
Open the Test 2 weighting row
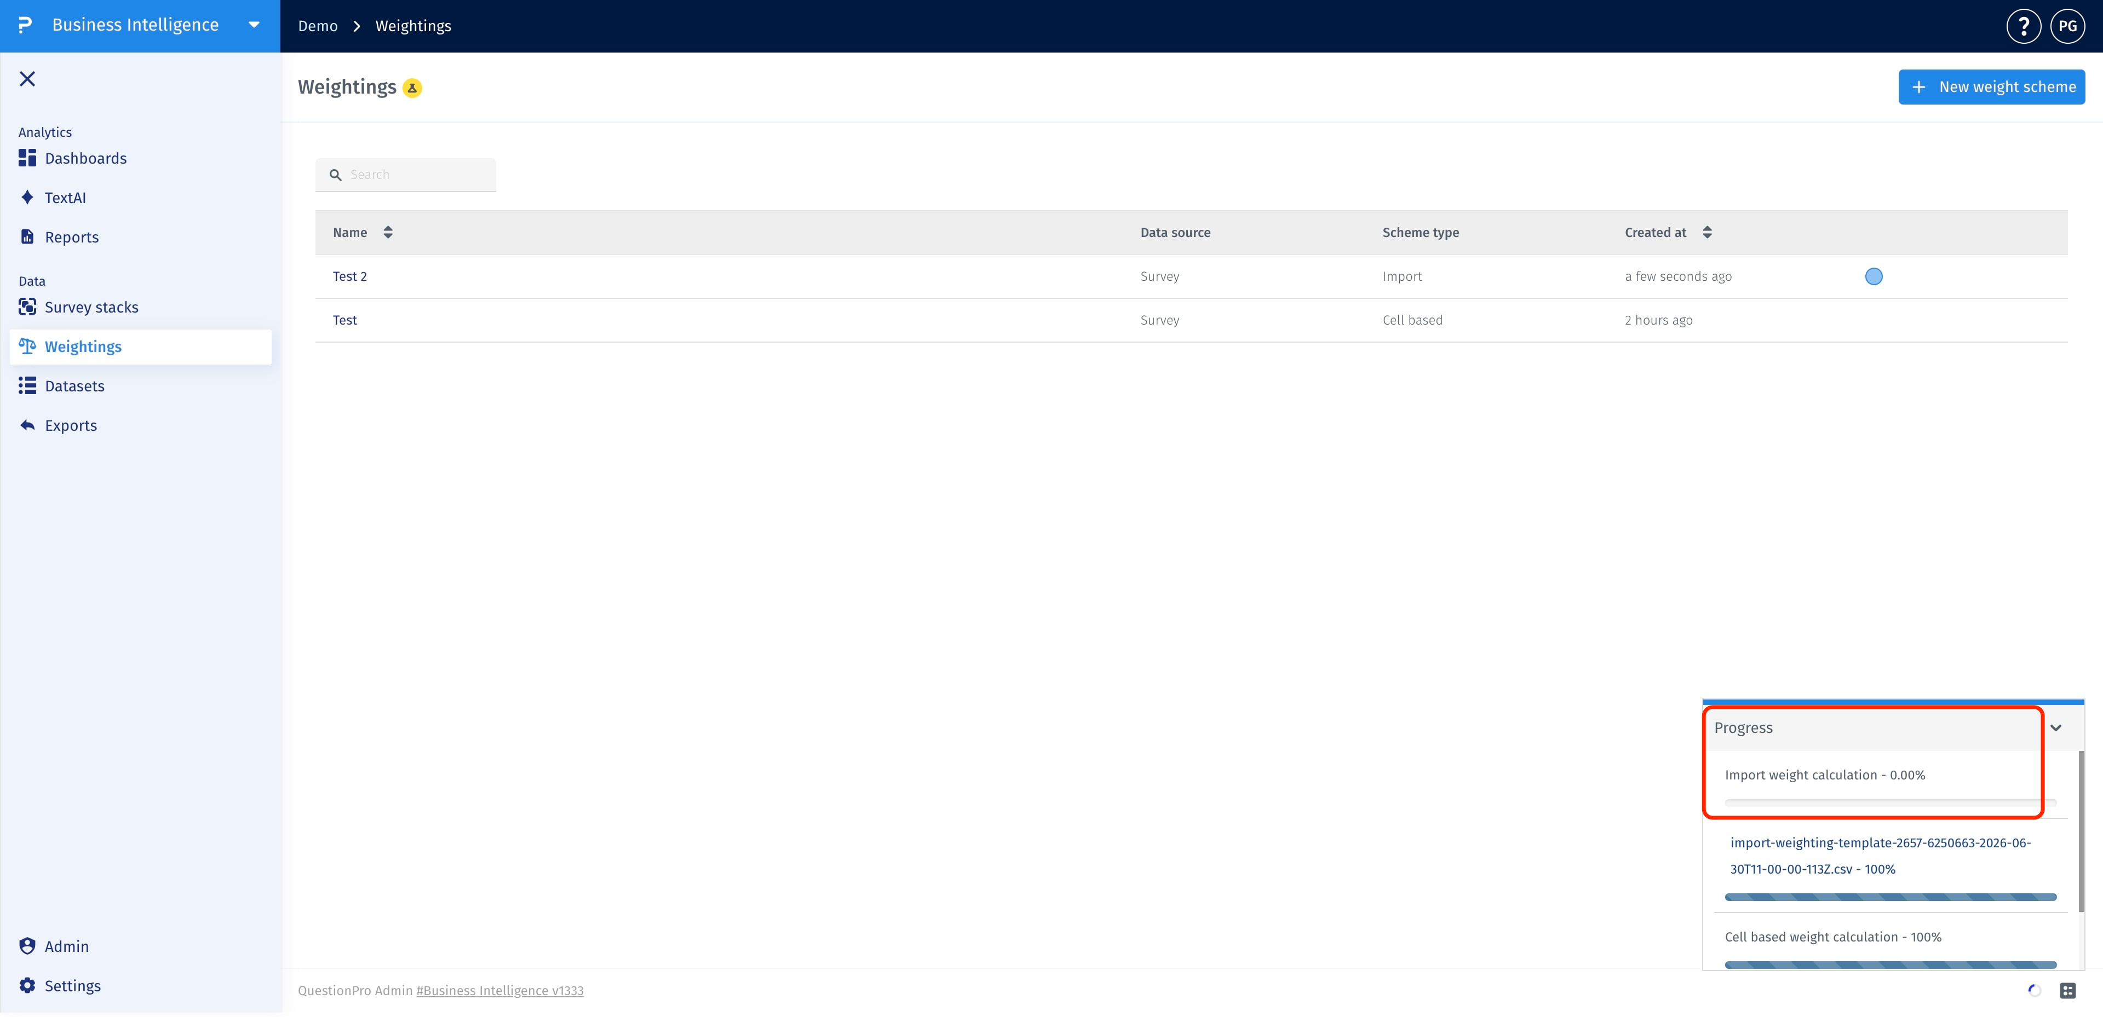[x=1191, y=277]
